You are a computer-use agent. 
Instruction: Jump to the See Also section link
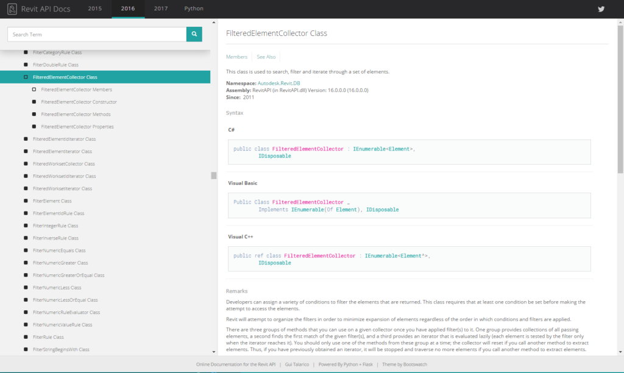coord(266,57)
